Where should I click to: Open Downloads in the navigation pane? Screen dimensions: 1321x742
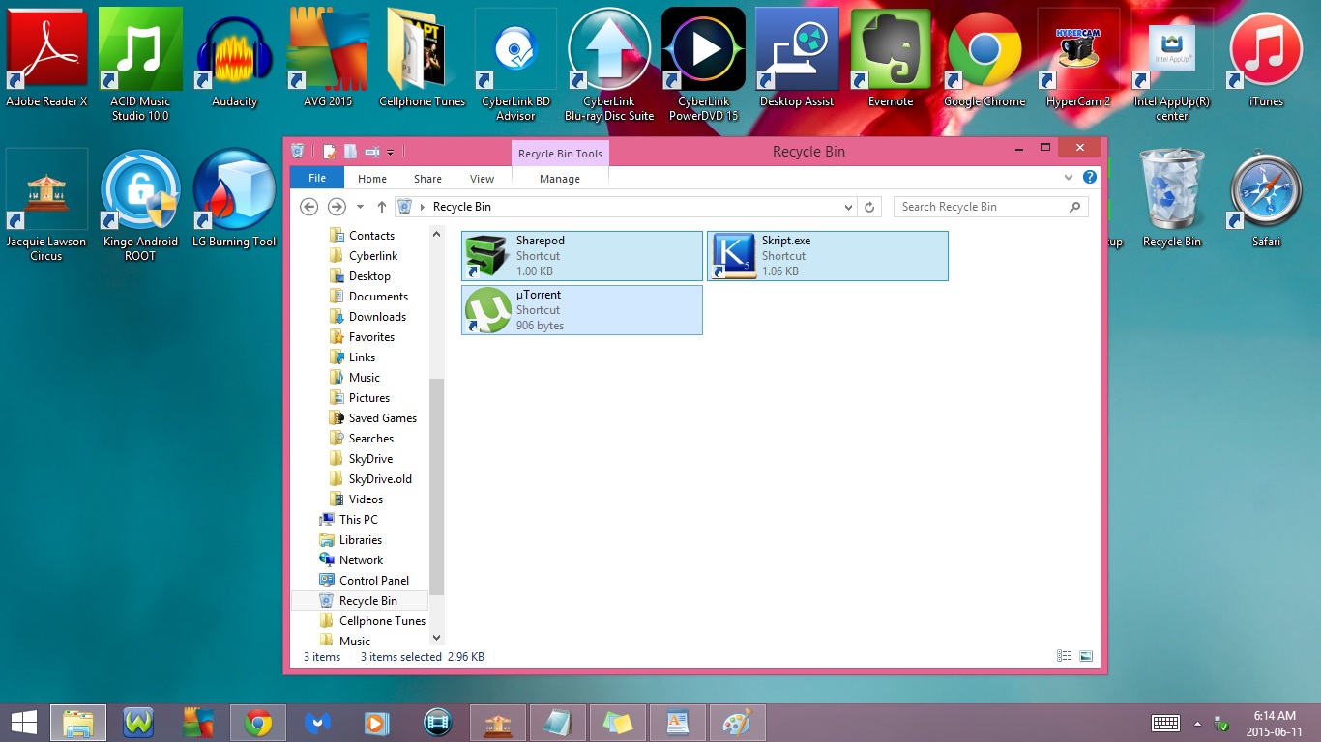377,317
